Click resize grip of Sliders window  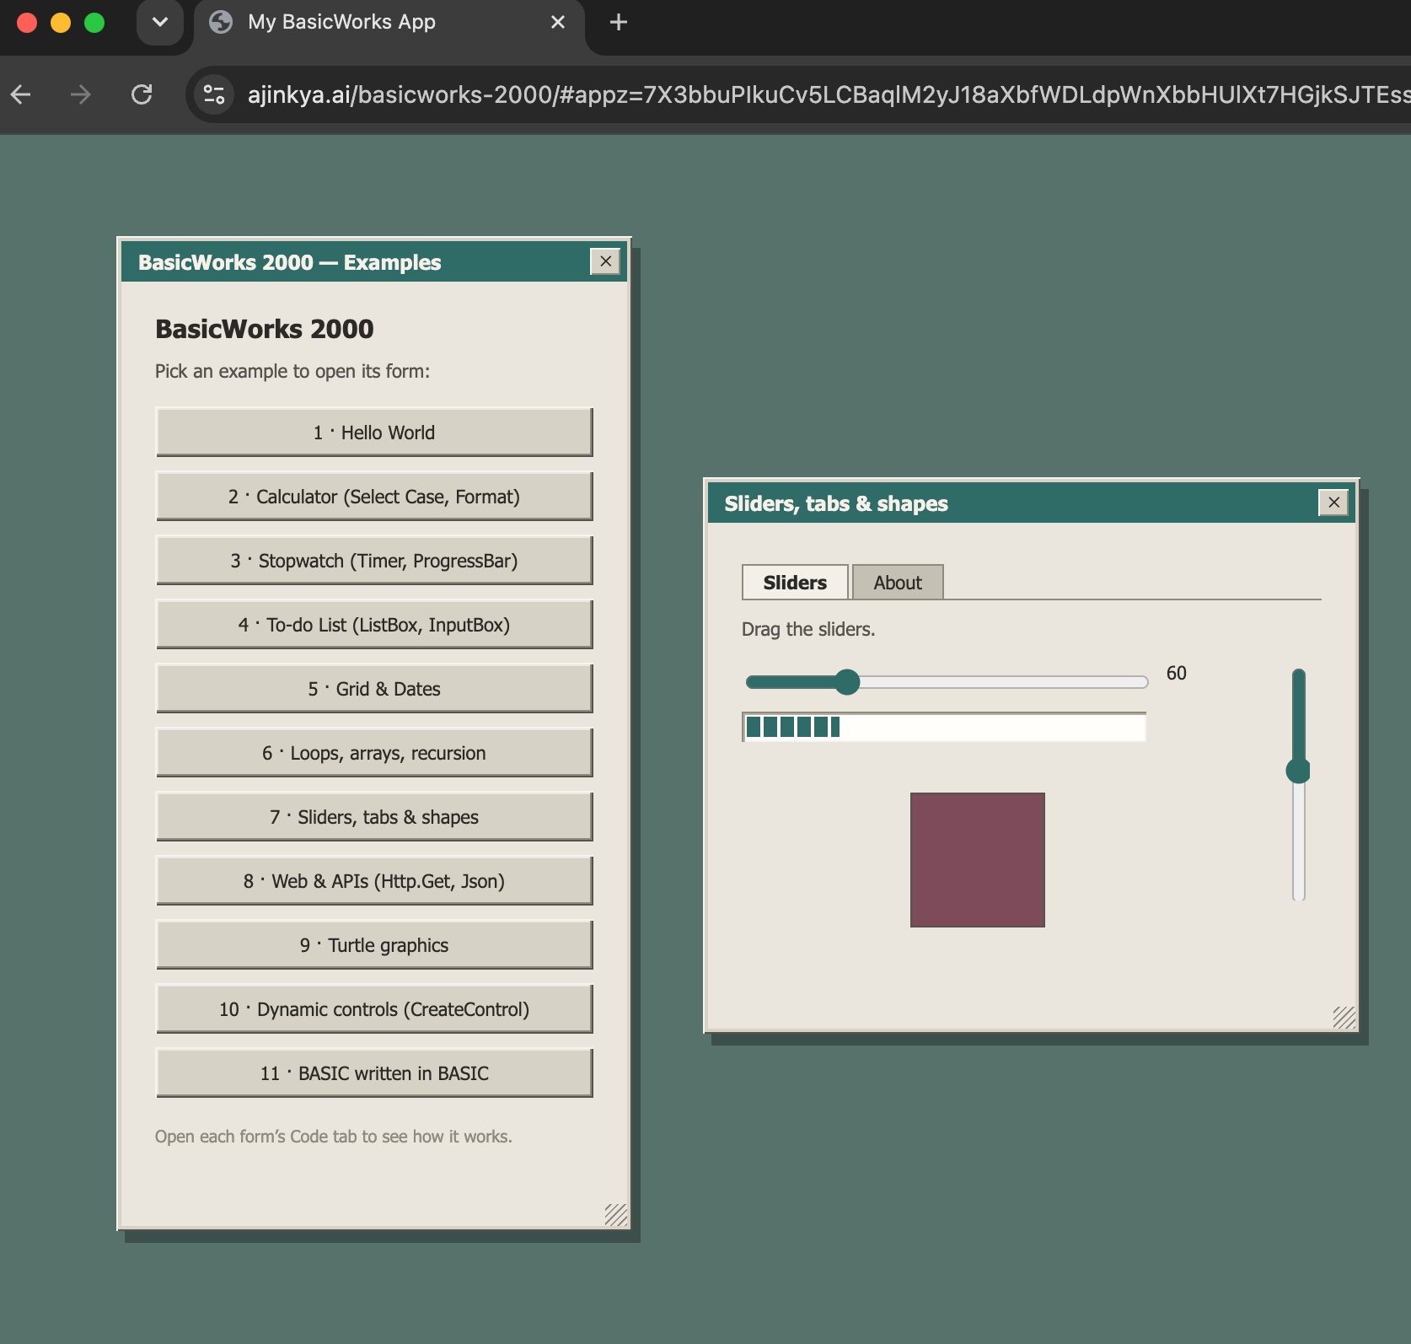click(1344, 1018)
